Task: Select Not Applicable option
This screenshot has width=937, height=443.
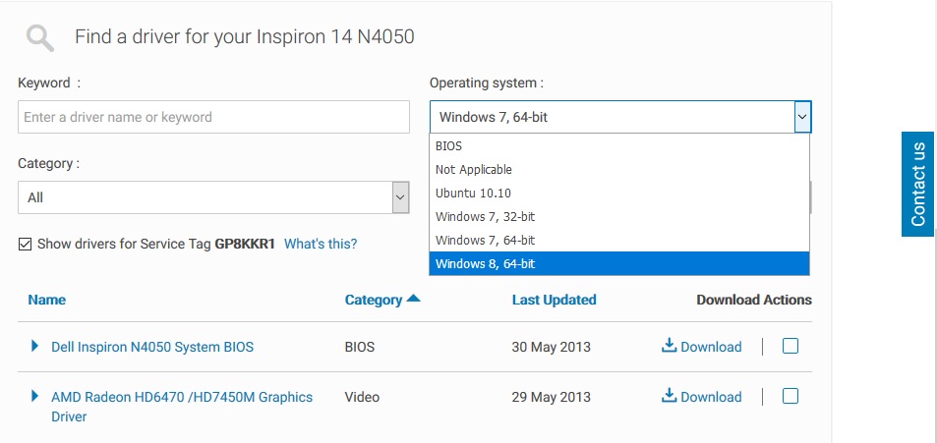Action: pyautogui.click(x=619, y=170)
